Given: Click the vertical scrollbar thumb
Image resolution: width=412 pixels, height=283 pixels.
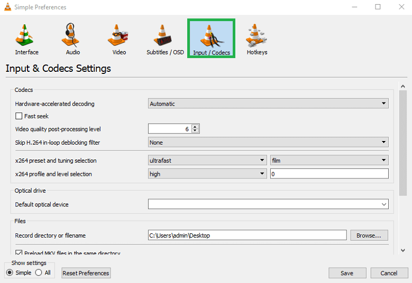Looking at the screenshot, I should (x=403, y=143).
